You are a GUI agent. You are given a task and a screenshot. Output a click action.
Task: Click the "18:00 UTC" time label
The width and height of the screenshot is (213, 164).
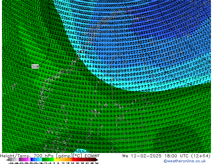click(x=176, y=156)
